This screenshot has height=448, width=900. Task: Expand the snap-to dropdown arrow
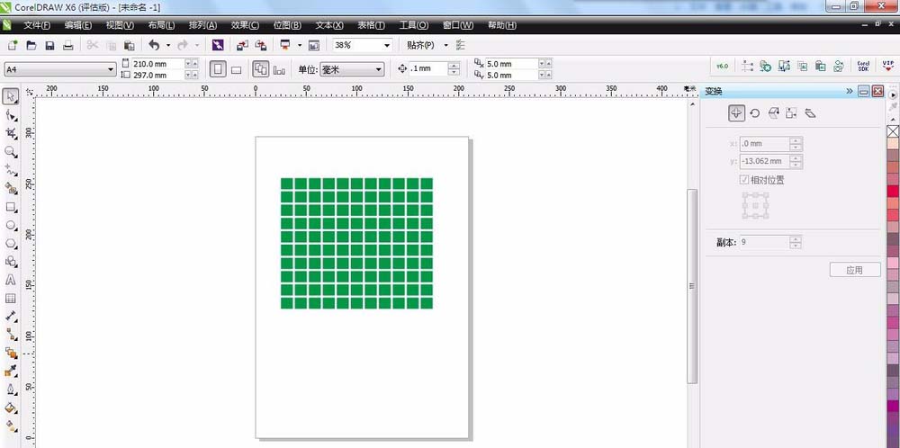[446, 45]
